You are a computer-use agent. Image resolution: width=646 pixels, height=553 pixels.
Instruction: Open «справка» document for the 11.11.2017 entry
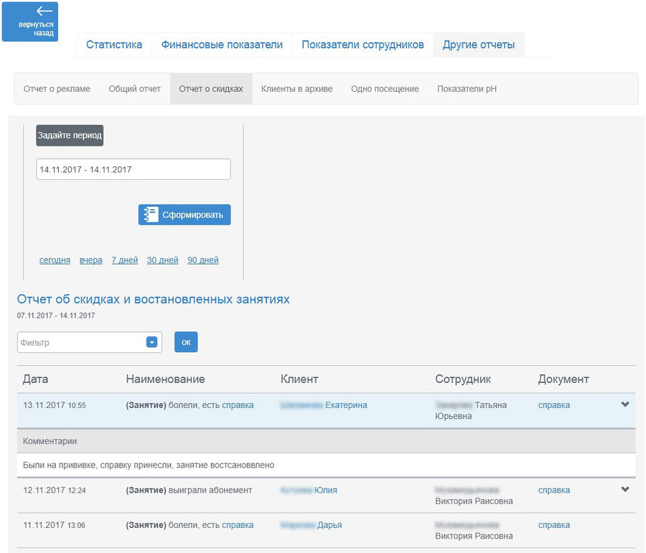[x=553, y=524]
